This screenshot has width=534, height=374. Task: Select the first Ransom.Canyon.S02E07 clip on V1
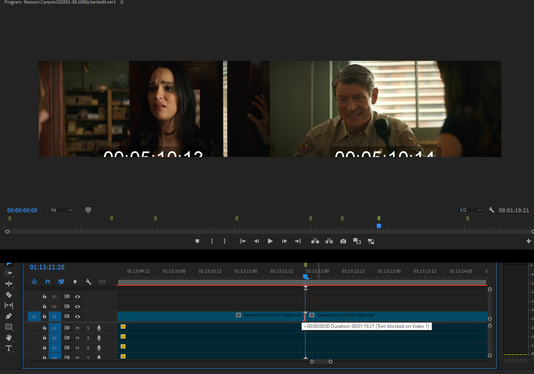tap(211, 316)
